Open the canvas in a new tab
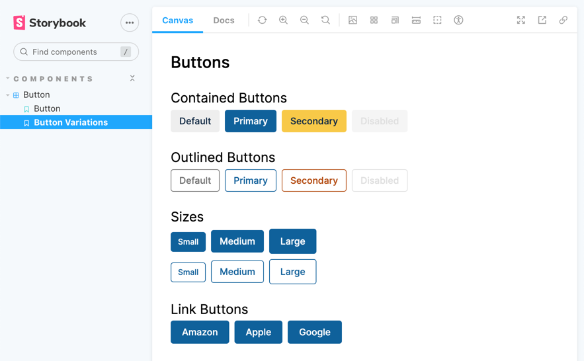The width and height of the screenshot is (584, 361). point(542,20)
